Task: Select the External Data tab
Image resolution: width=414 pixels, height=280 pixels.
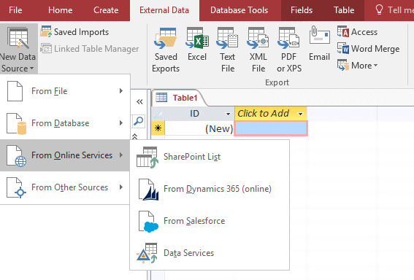Action: tap(164, 10)
